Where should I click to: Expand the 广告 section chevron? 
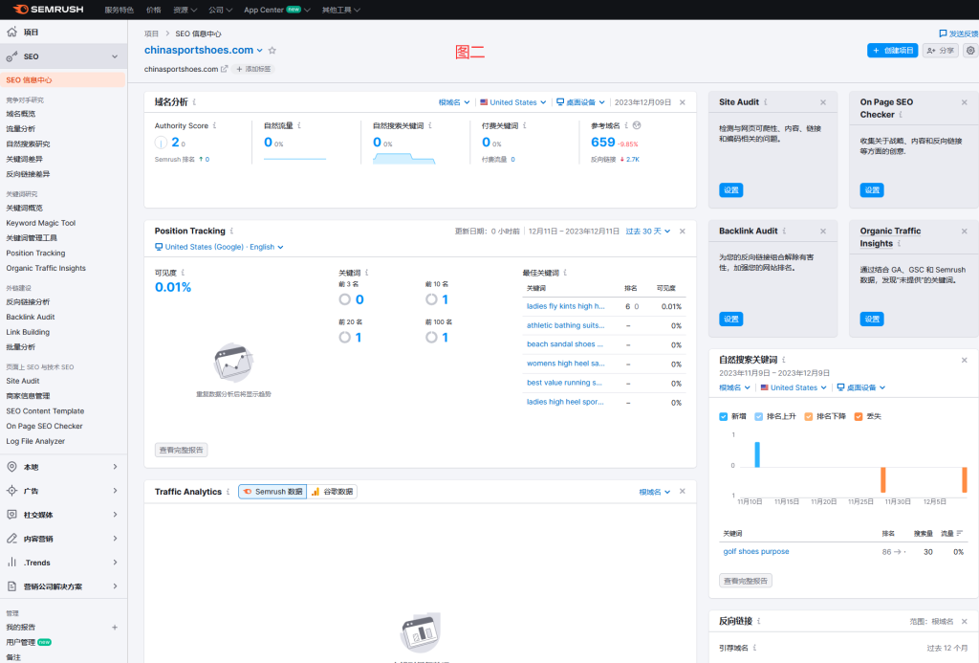tap(115, 491)
